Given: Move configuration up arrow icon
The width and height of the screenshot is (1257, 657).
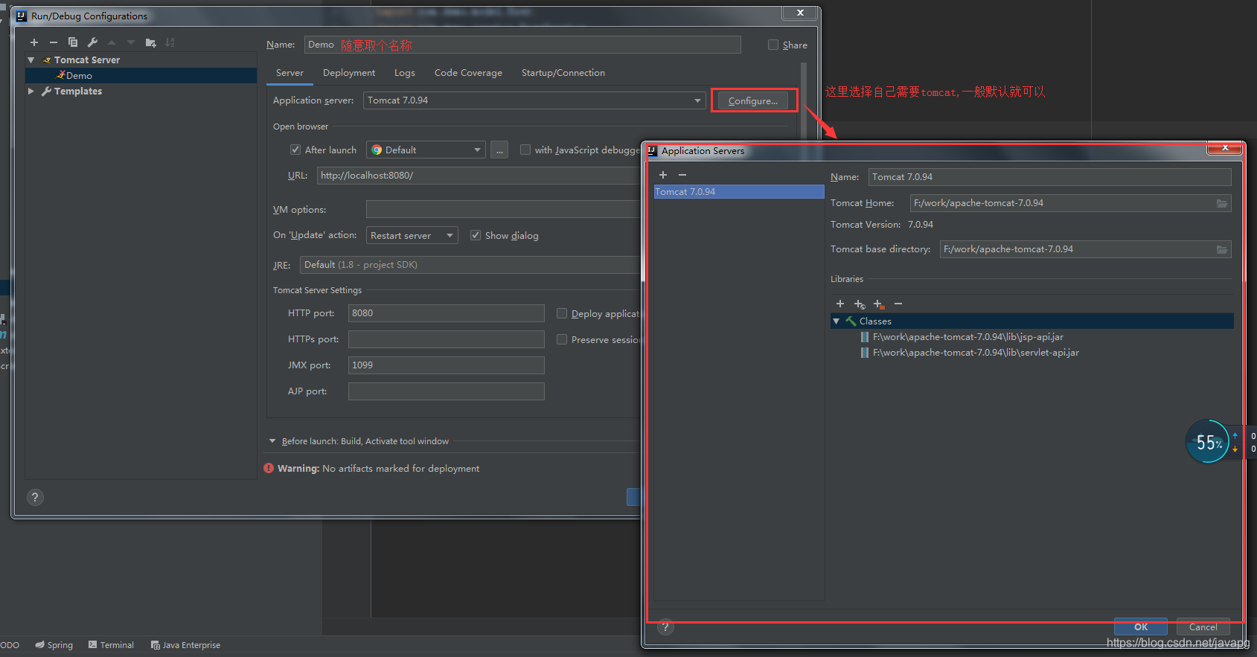Looking at the screenshot, I should [112, 42].
